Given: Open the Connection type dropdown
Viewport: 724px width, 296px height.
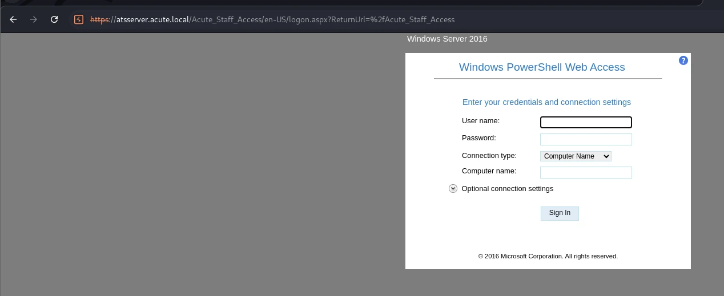Looking at the screenshot, I should pos(576,156).
